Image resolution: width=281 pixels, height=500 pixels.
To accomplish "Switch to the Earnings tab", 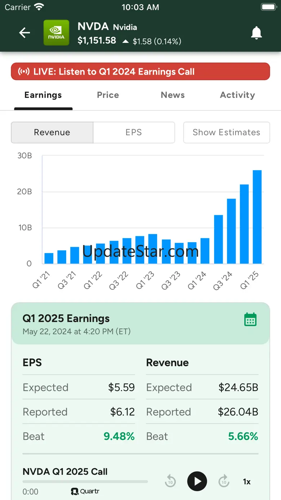I will (x=43, y=95).
